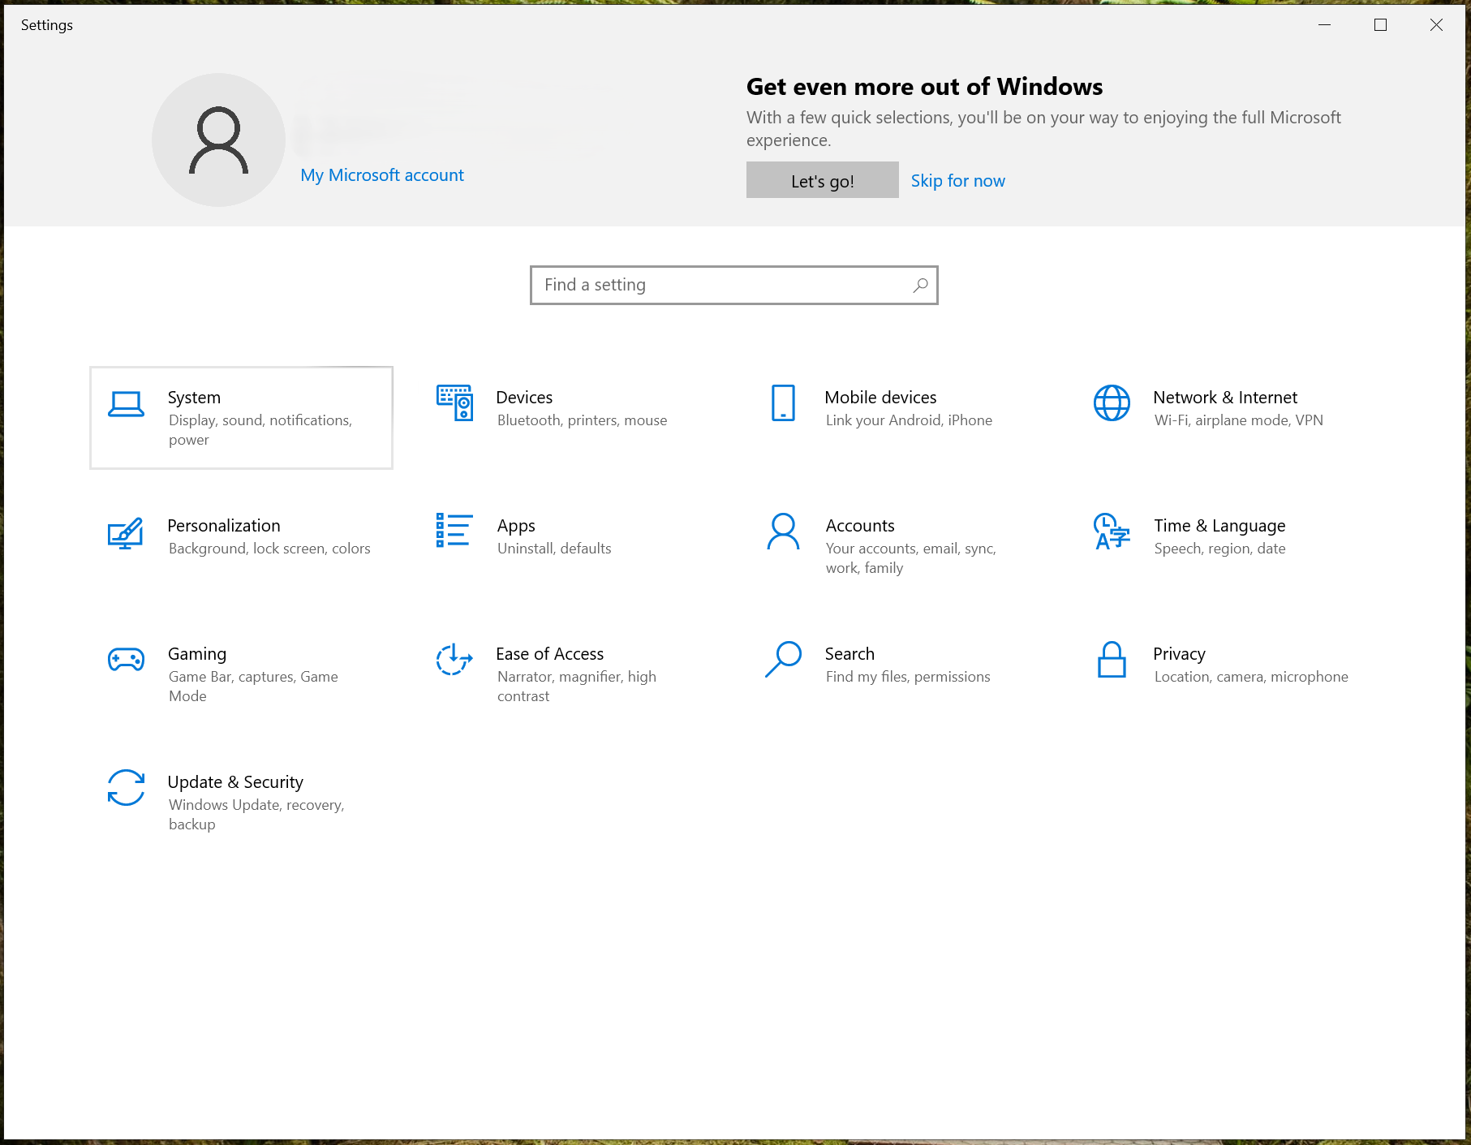This screenshot has height=1145, width=1471.
Task: Open the System laptop icon
Action: pos(127,403)
